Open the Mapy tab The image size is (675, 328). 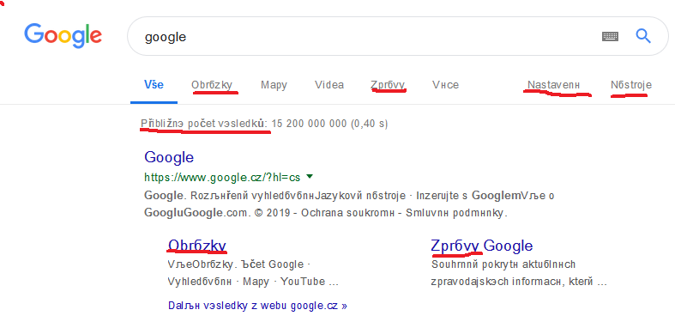[x=274, y=85]
